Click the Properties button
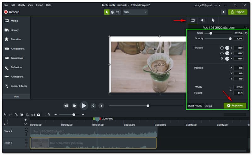This screenshot has width=252, height=155. 235,106
